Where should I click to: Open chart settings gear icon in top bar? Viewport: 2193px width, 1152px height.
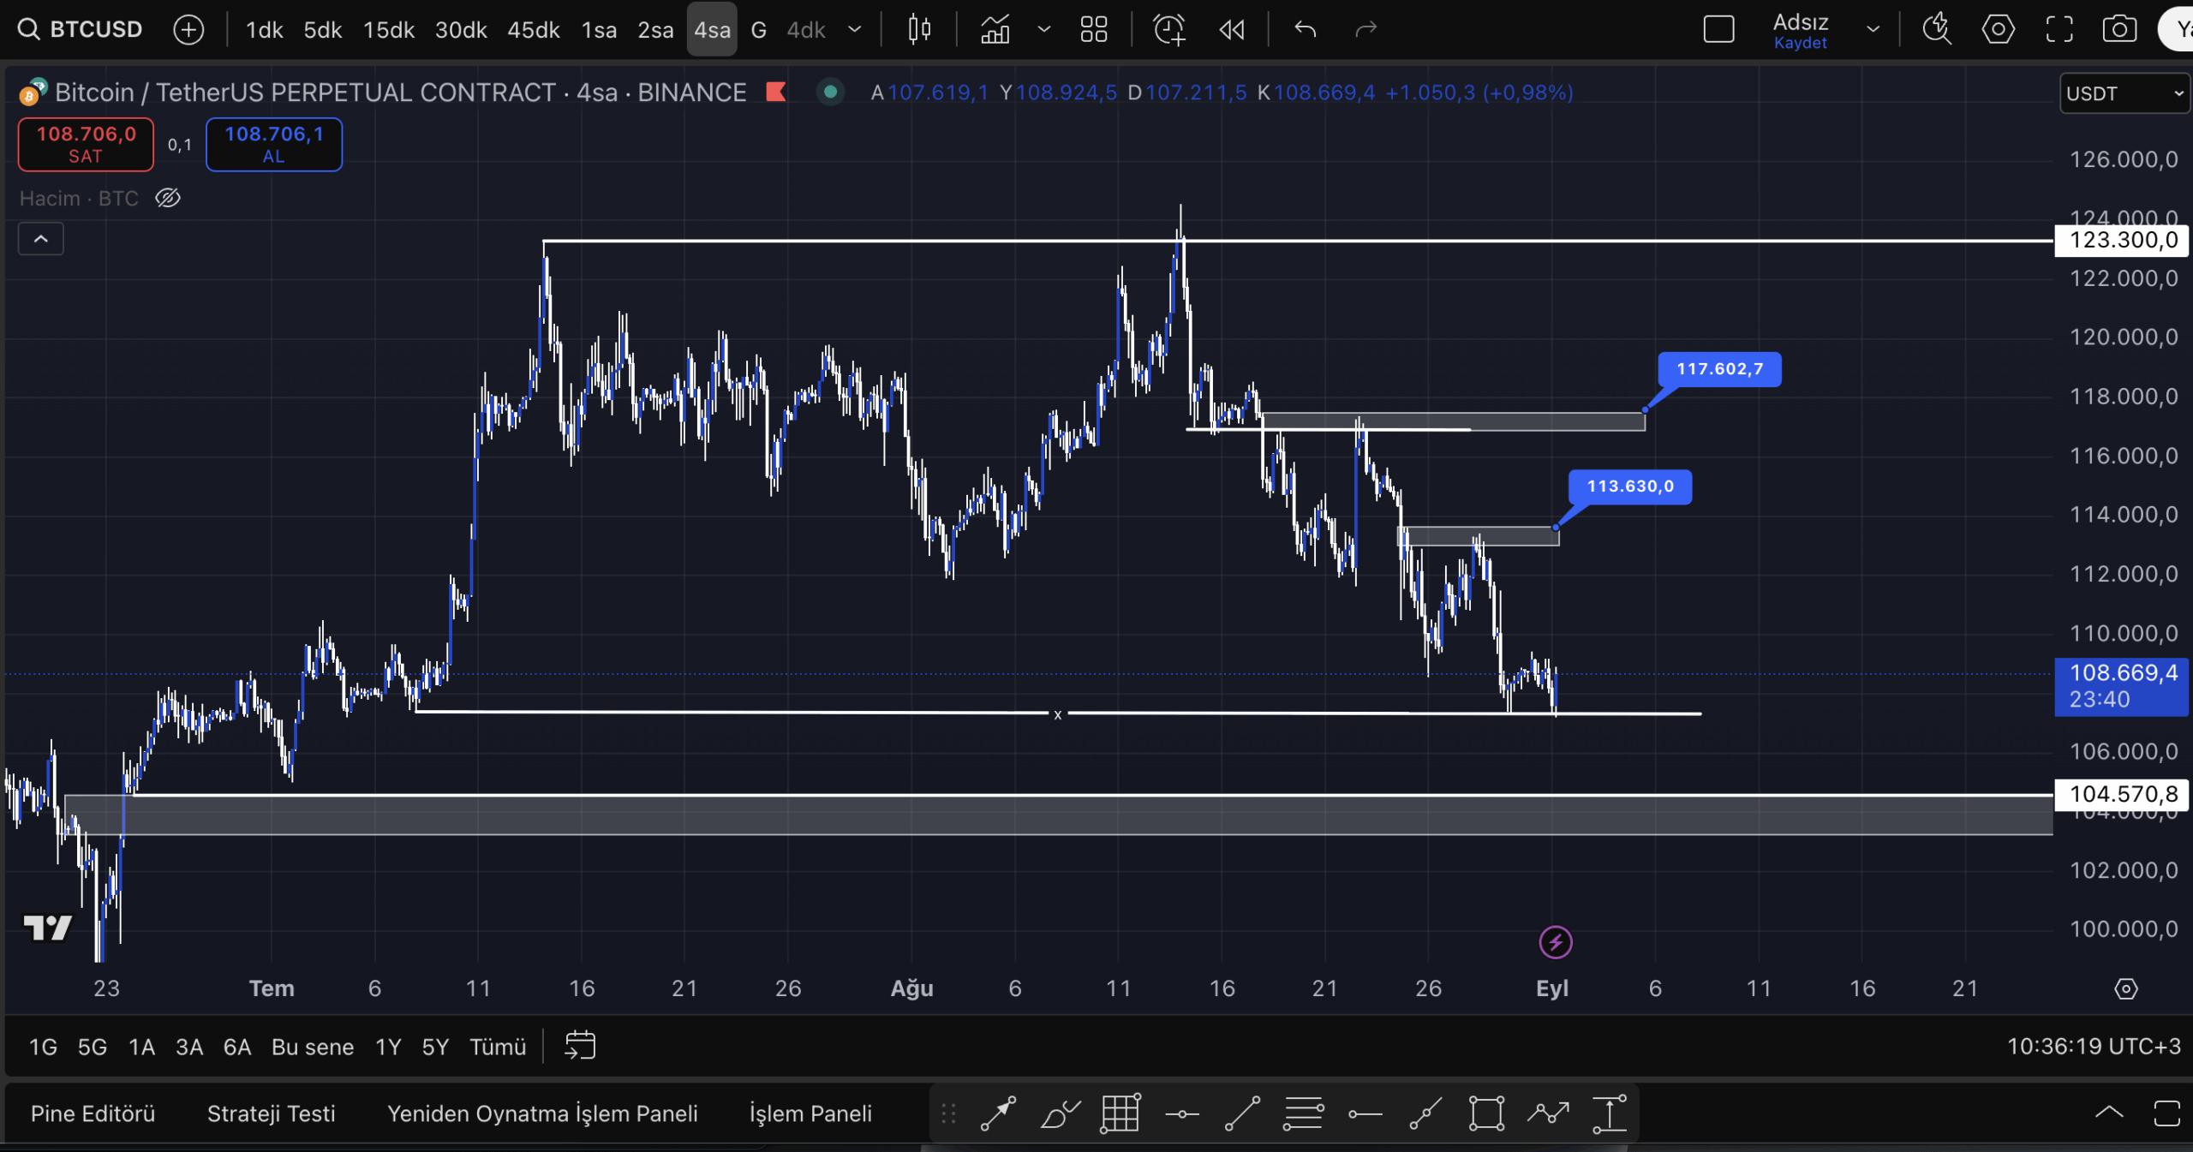tap(1998, 30)
